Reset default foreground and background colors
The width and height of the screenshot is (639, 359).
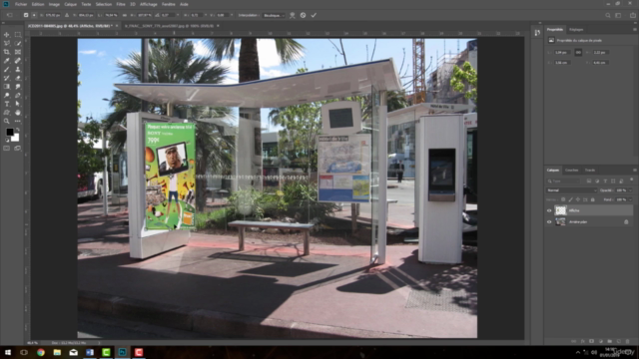pos(7,140)
